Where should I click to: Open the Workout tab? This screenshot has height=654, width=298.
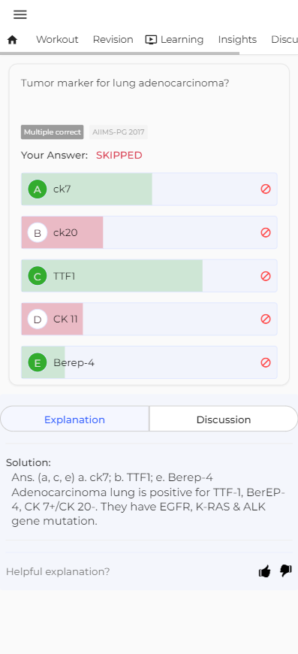tap(57, 40)
